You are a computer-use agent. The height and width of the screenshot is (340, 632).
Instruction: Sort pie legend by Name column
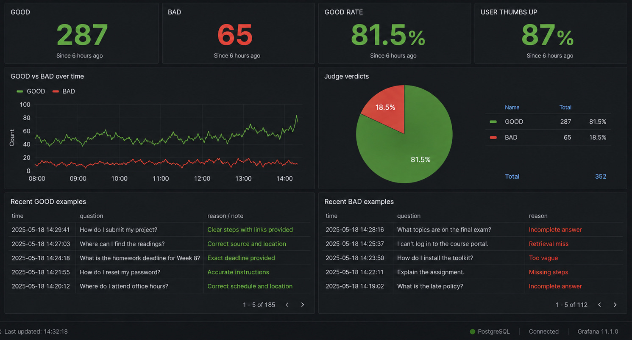click(512, 108)
